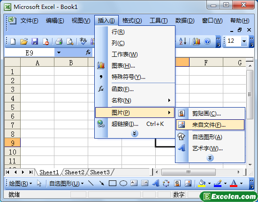258x202 pixels.
Task: Select 列(C) insert column item
Action: point(135,43)
